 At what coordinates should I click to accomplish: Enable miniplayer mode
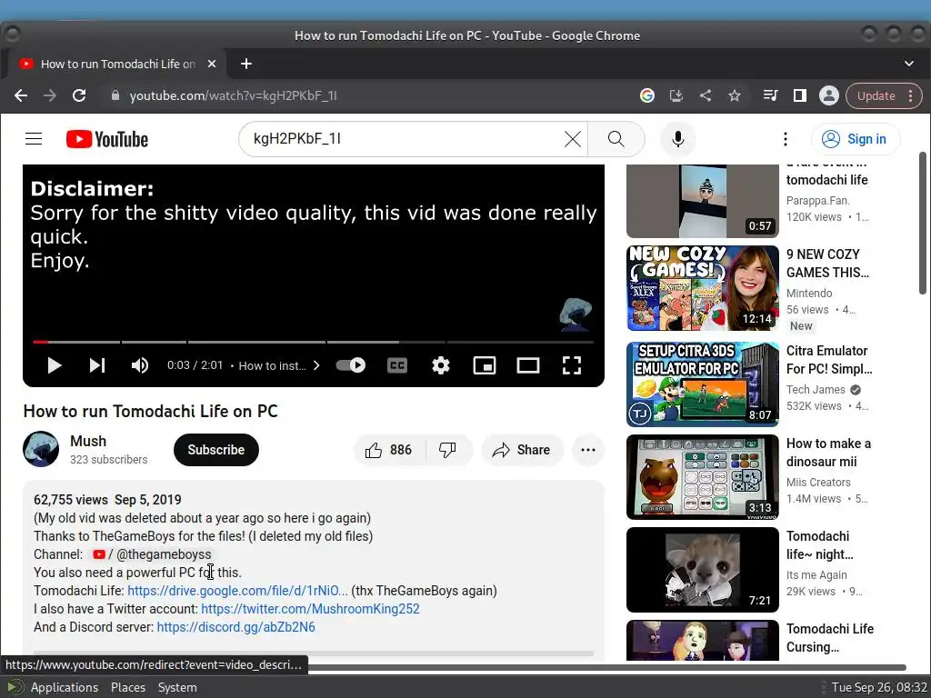click(x=485, y=365)
